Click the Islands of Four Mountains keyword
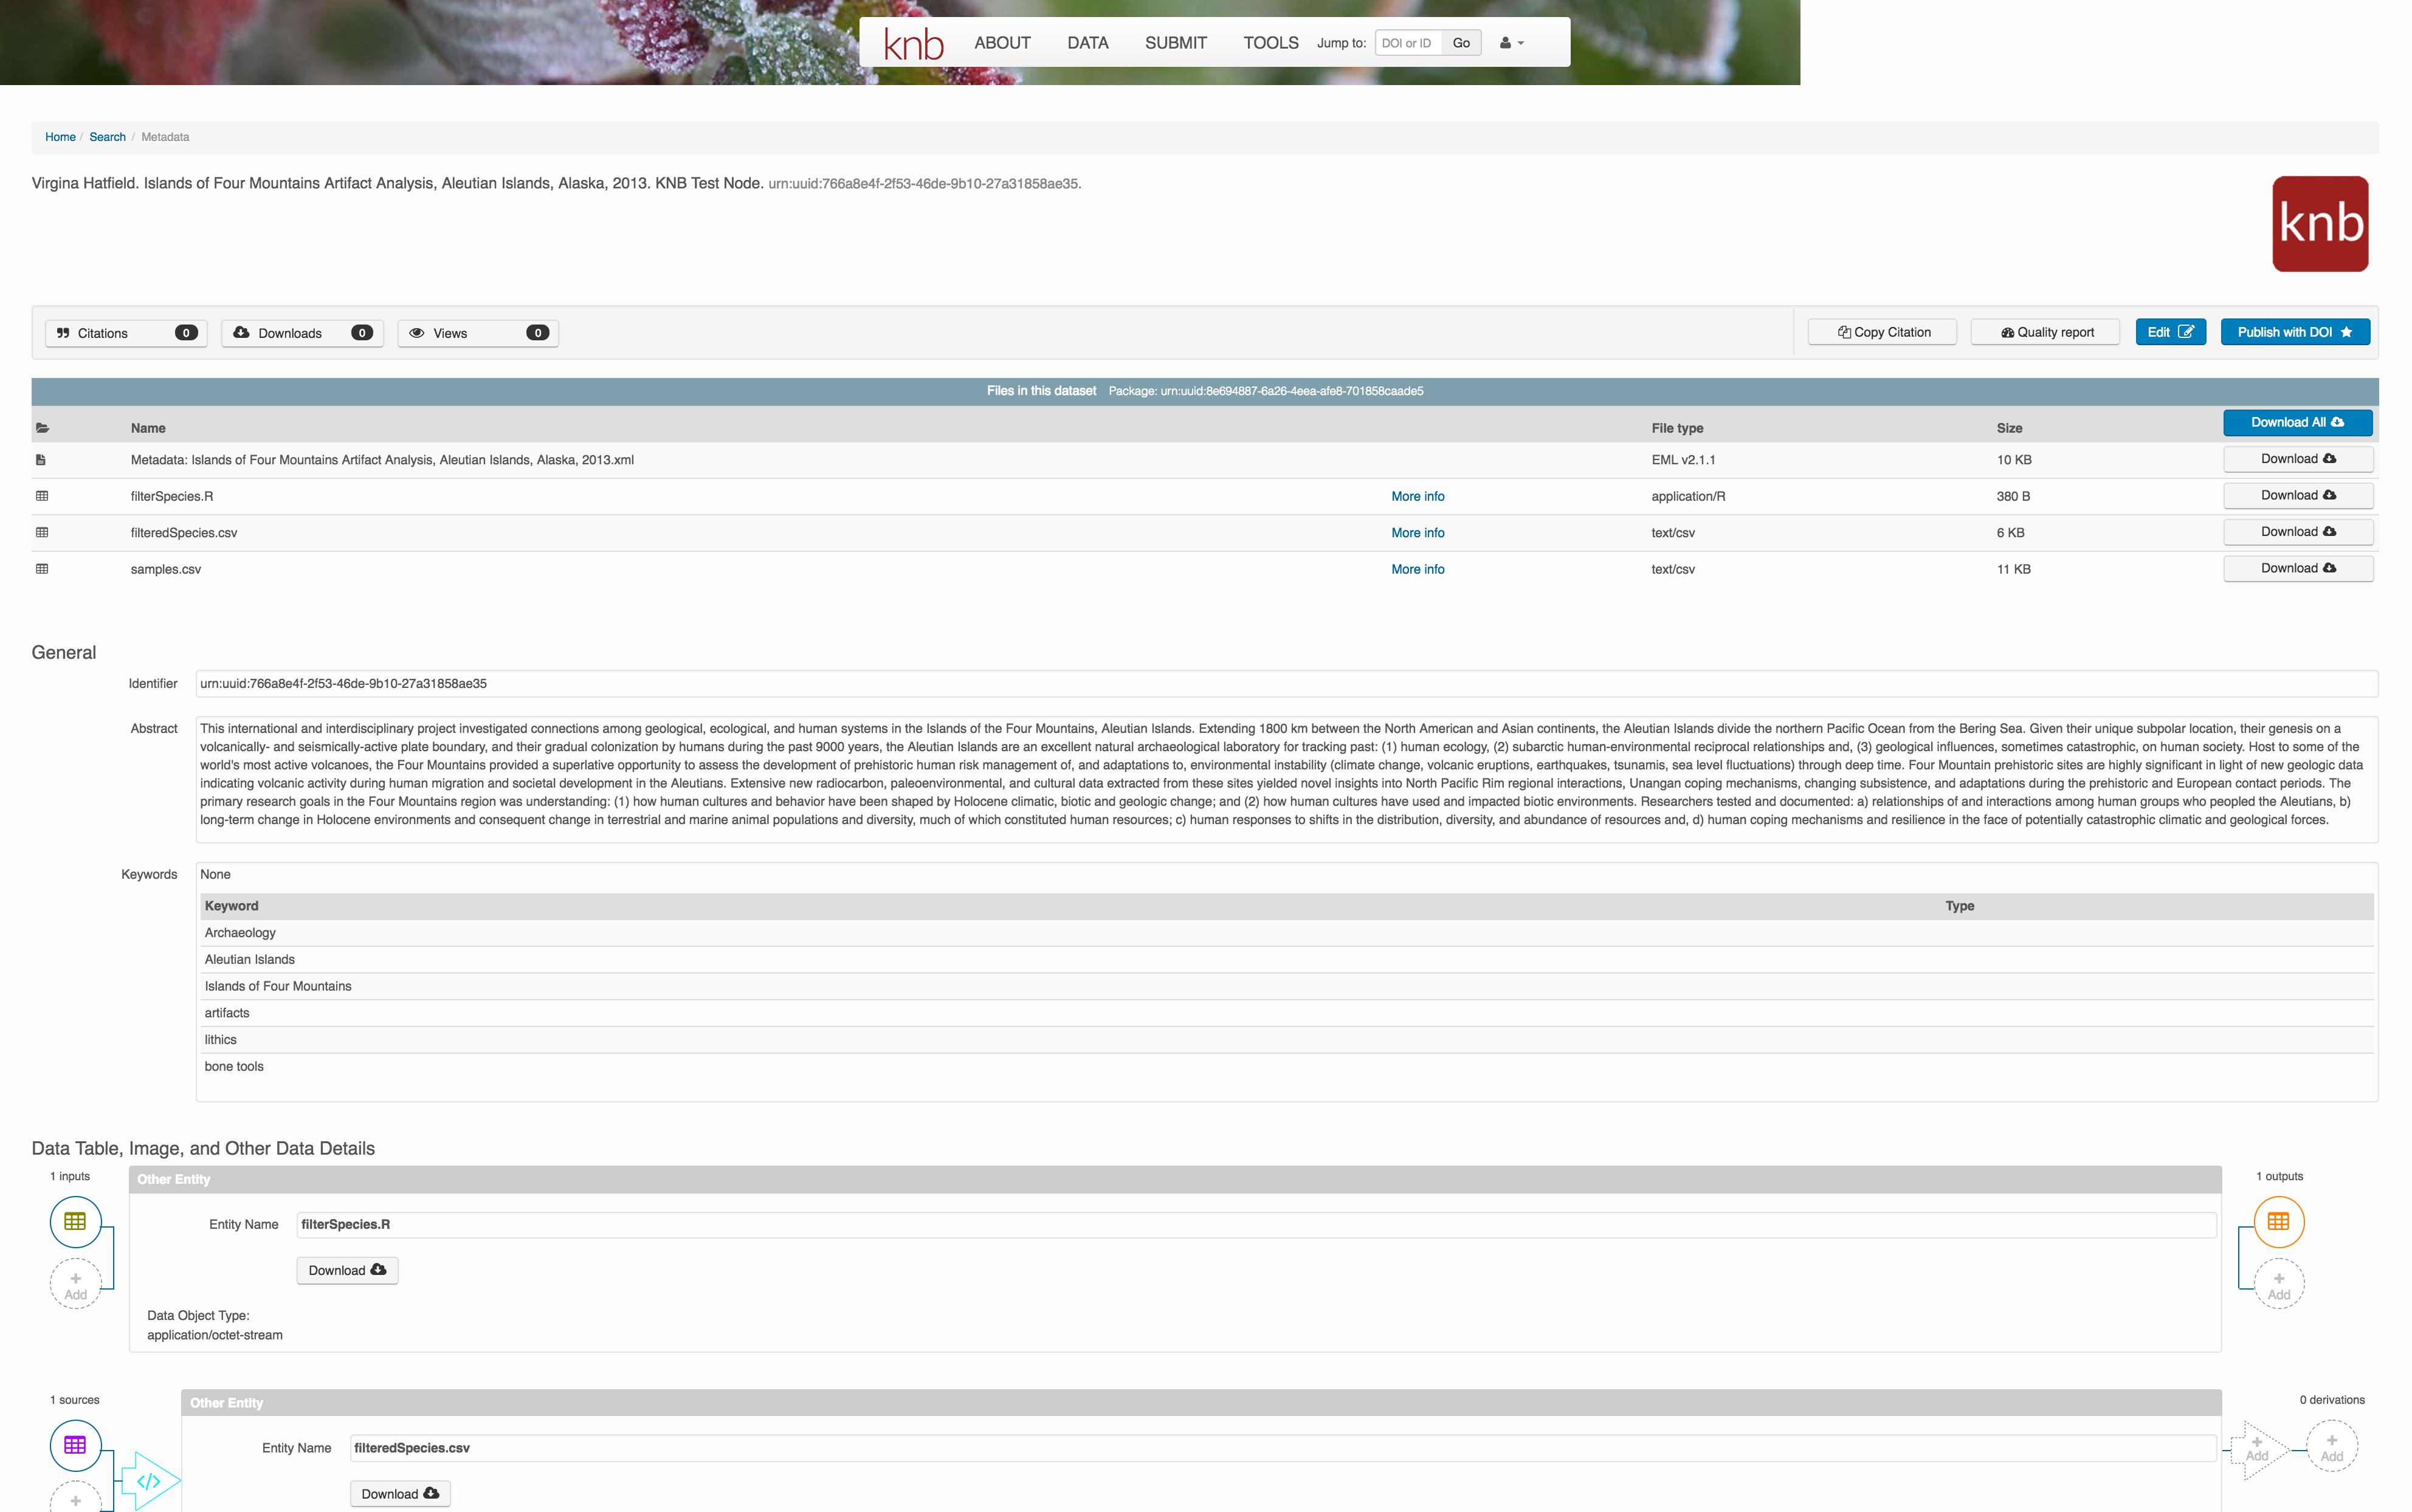 tap(278, 987)
